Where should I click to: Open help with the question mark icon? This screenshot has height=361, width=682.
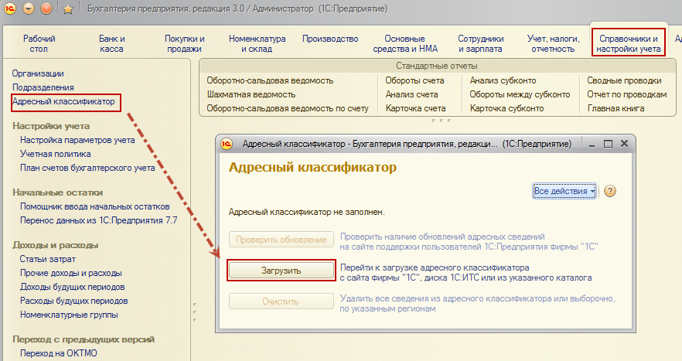tap(610, 191)
